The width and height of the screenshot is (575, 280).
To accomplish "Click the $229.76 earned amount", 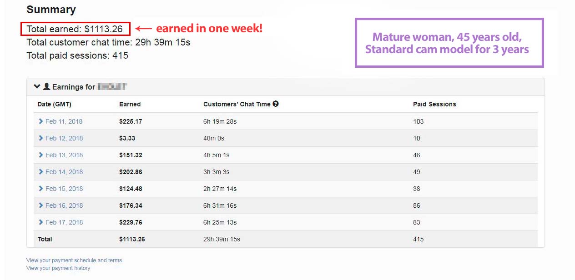I will point(131,222).
